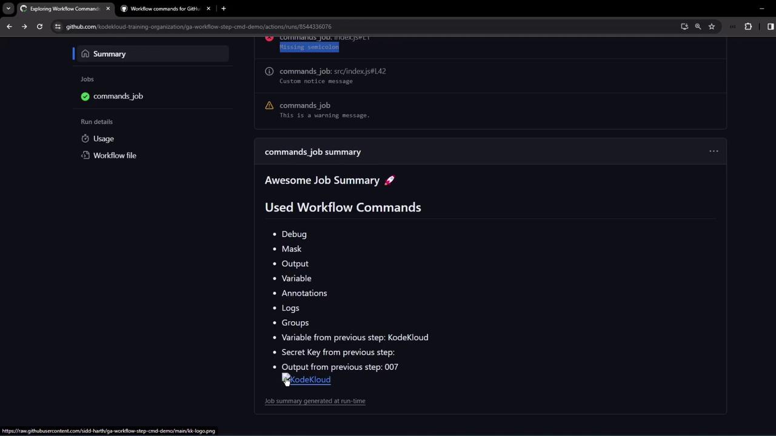776x436 pixels.
Task: Click the Summary home icon
Action: pyautogui.click(x=85, y=54)
